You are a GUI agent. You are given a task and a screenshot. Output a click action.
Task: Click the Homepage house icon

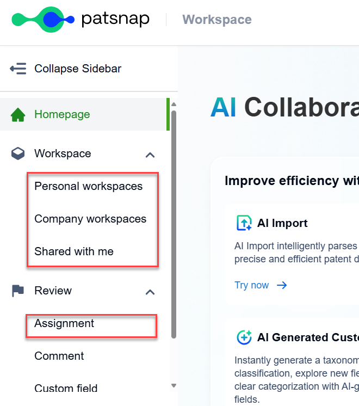tap(18, 115)
